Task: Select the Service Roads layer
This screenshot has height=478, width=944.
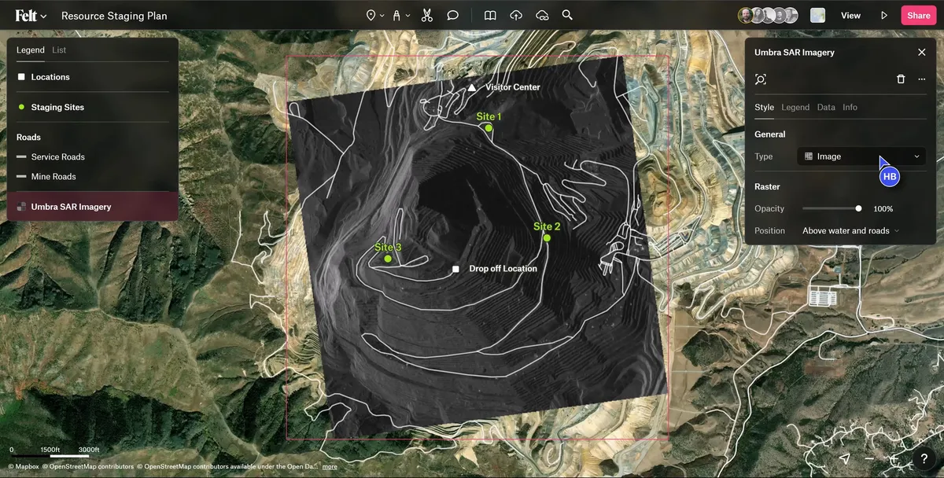Action: point(93,156)
